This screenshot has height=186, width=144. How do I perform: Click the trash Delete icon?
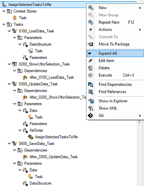click(90, 68)
